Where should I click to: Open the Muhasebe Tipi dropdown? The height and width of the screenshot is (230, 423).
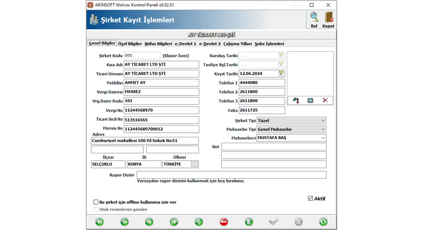(x=323, y=129)
